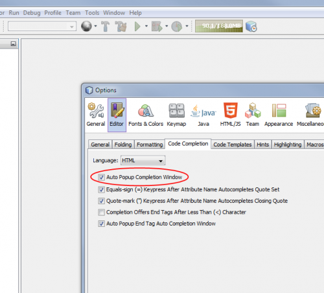
Task: Select the Fonts & Colors options category
Action: click(x=146, y=115)
